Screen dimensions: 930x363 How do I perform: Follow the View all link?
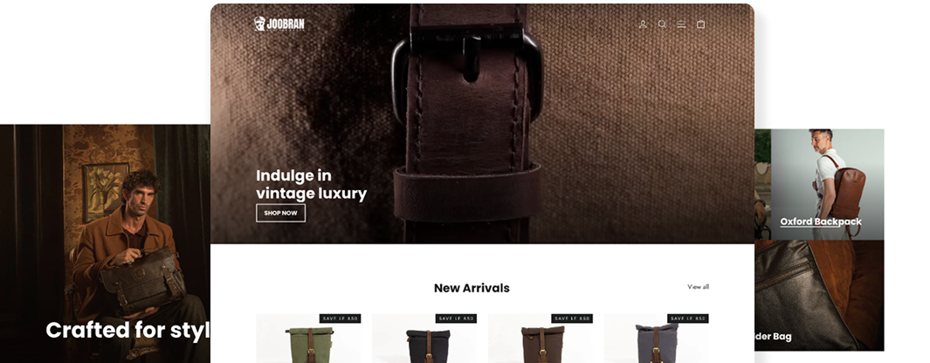(x=698, y=287)
